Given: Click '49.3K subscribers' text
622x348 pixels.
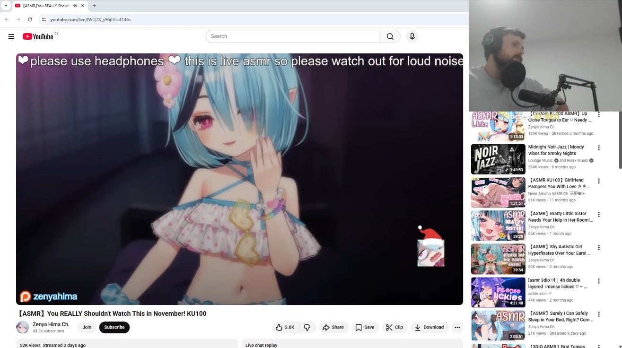Looking at the screenshot, I should pos(48,331).
